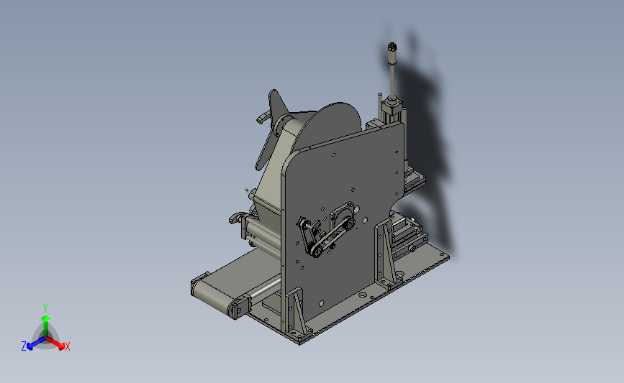This screenshot has height=383, width=624.
Task: Select the vertical pneumatic cylinder rod on top
Action: click(x=392, y=72)
